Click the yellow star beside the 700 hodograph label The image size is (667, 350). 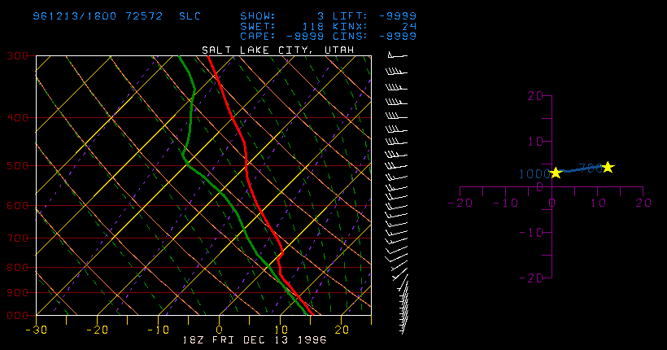608,167
